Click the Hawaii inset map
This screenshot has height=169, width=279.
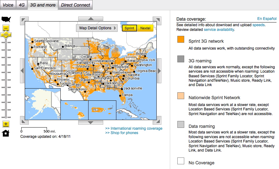74,110
